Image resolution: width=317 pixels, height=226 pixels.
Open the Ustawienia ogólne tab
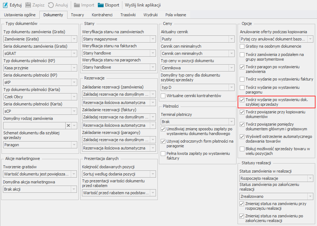19,15
